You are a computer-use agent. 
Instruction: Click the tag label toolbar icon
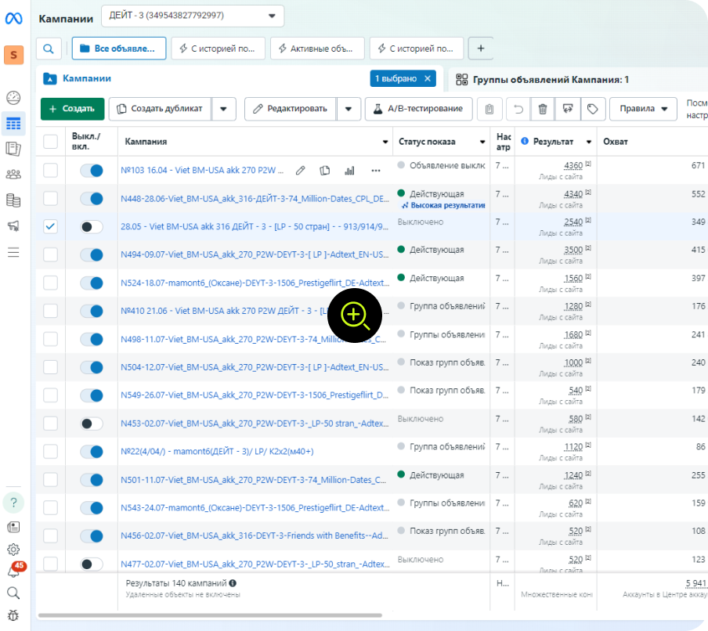592,109
